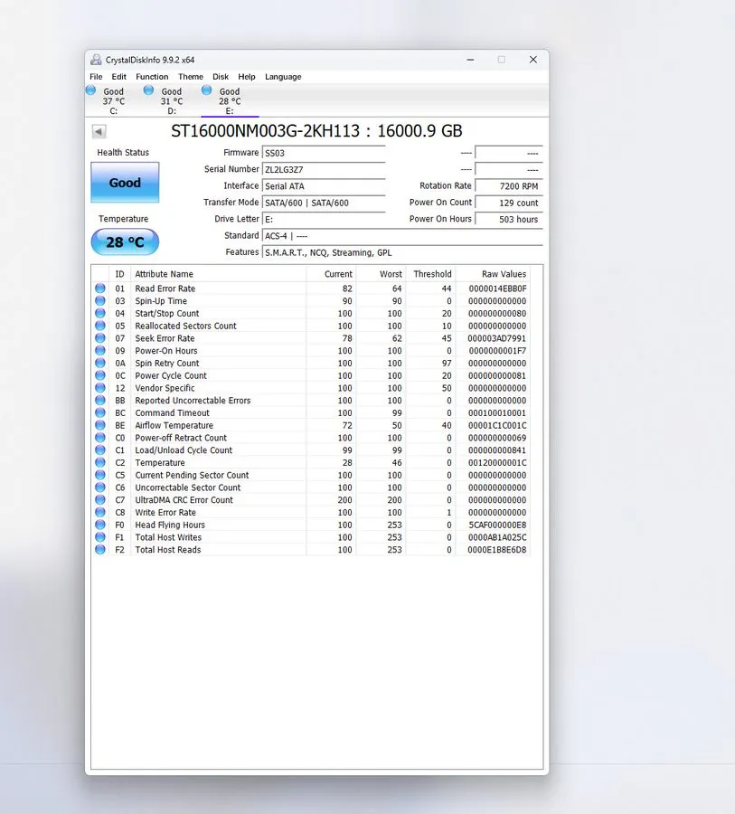Open the Language menu

(283, 77)
